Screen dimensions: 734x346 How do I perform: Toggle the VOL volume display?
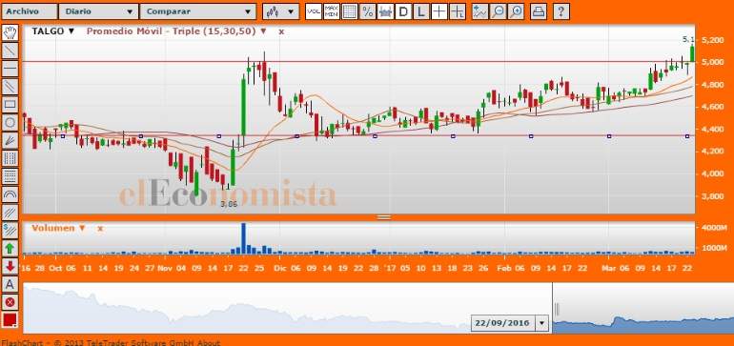(314, 11)
